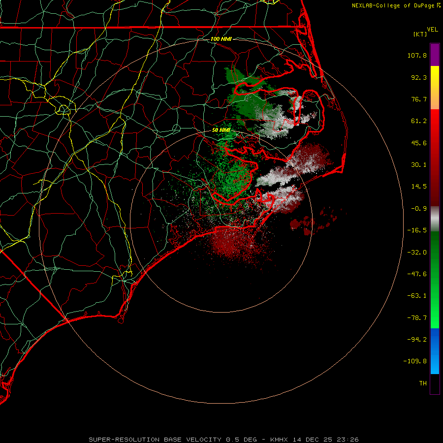The height and width of the screenshot is (443, 443).
Task: Select the 107.8 scale value
Action: click(417, 55)
